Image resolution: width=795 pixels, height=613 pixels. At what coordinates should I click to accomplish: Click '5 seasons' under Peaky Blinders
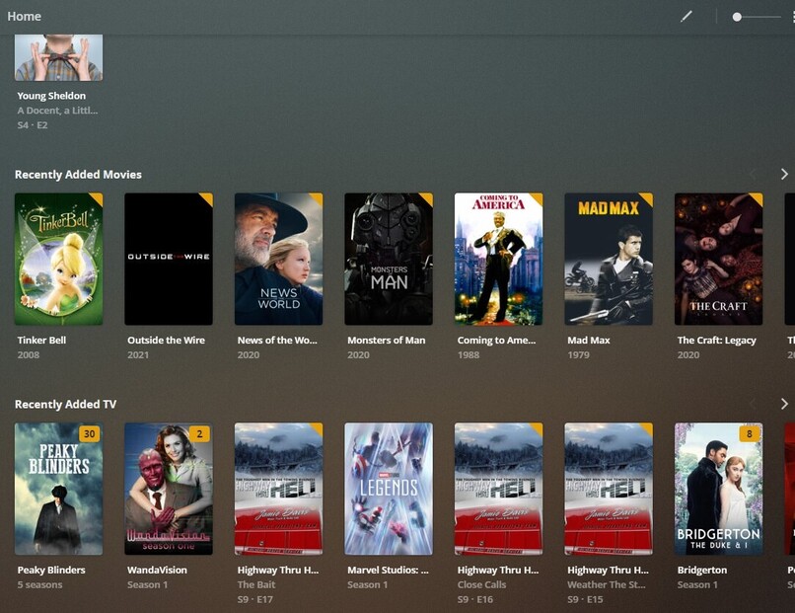click(x=40, y=584)
